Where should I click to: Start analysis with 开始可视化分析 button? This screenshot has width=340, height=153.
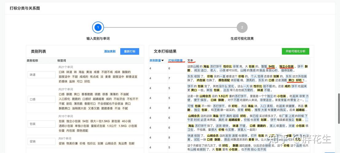295,51
